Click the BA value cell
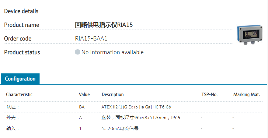This screenshot has width=268, height=138. (82, 107)
